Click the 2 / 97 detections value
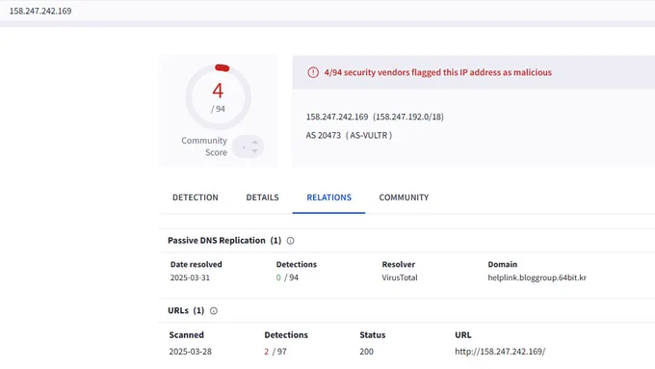 click(275, 352)
